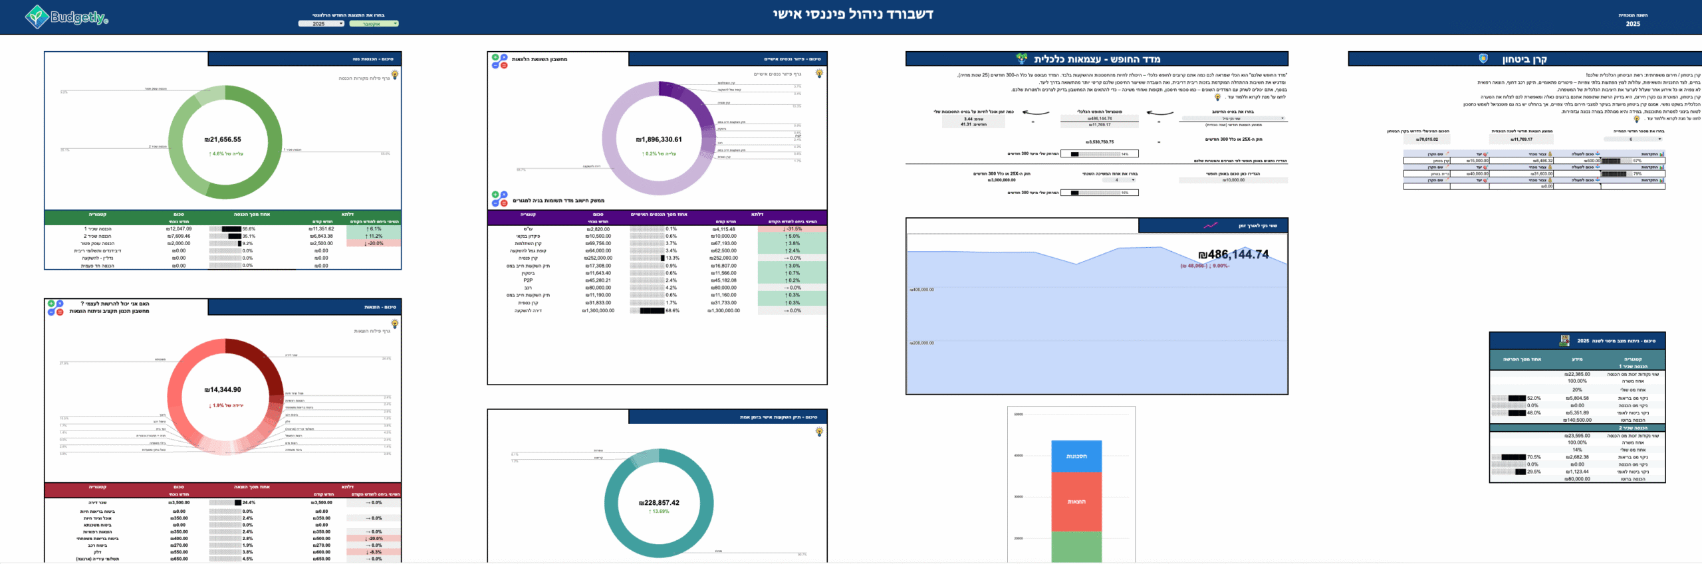Image resolution: width=1702 pixels, height=564 pixels.
Task: Click the lightbulb tip in expenses summary panel
Action: coord(394,324)
